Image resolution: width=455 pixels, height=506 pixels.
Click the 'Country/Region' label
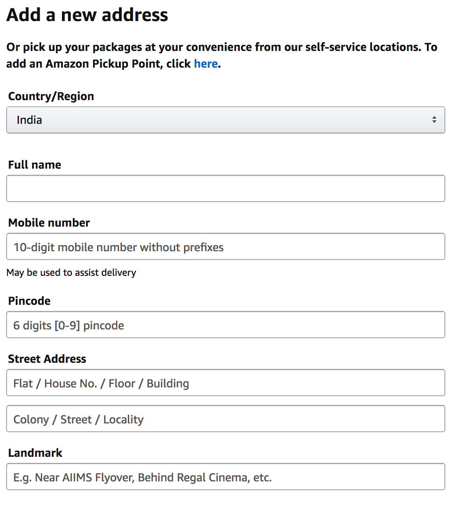51,96
